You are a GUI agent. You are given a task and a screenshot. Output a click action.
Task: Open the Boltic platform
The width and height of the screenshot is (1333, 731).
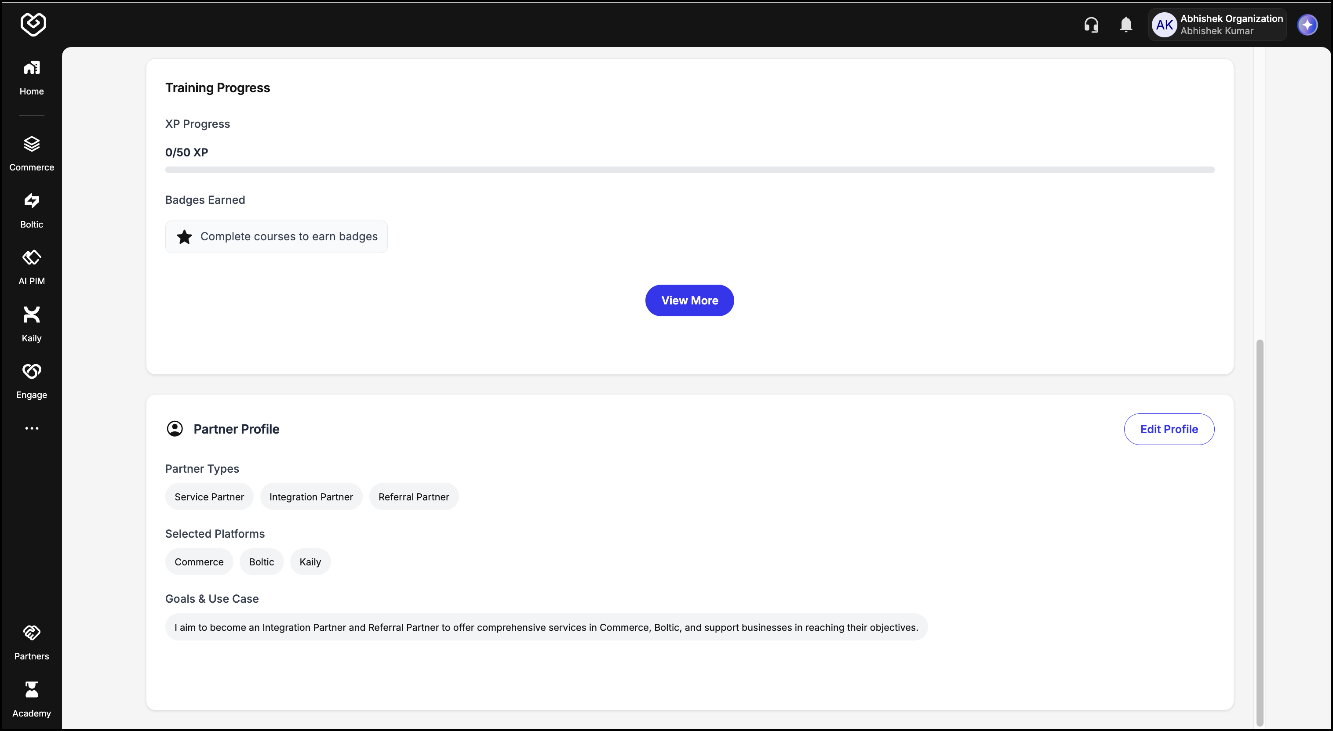pyautogui.click(x=32, y=210)
